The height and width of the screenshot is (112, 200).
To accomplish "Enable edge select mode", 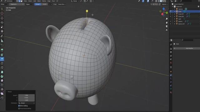I will (x=19, y=1).
